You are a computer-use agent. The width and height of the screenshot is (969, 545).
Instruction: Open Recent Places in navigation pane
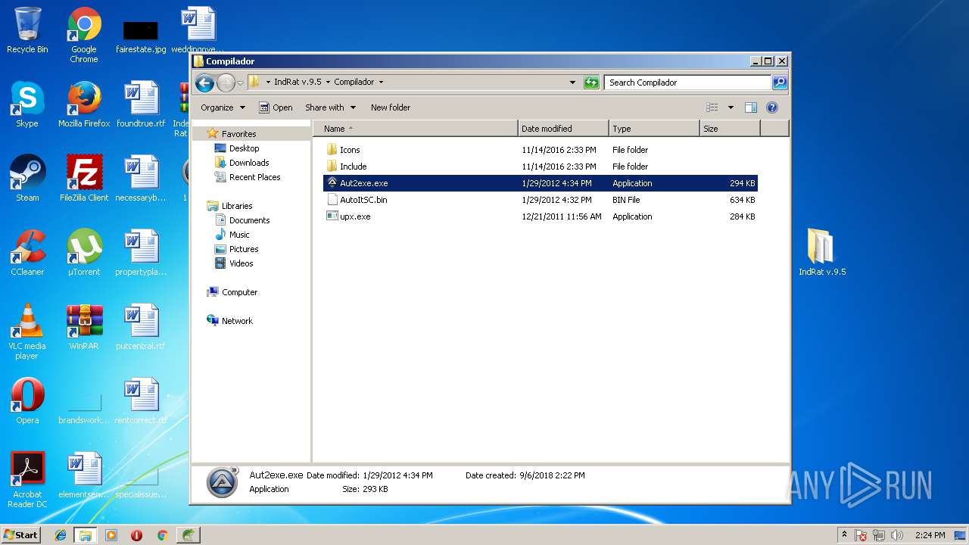[254, 177]
